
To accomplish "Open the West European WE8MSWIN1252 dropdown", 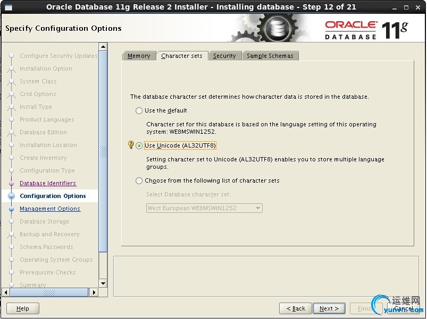I will pos(204,208).
